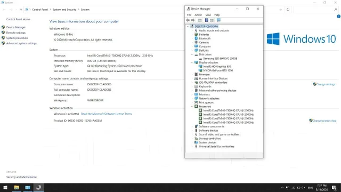
Task: Expand the Network adapters category
Action: click(x=192, y=99)
